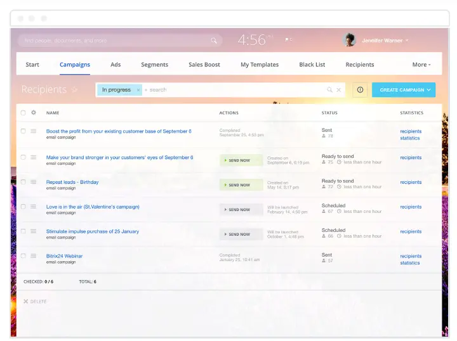
Task: View recipients of Make your brand stronger
Action: pyautogui.click(x=411, y=157)
